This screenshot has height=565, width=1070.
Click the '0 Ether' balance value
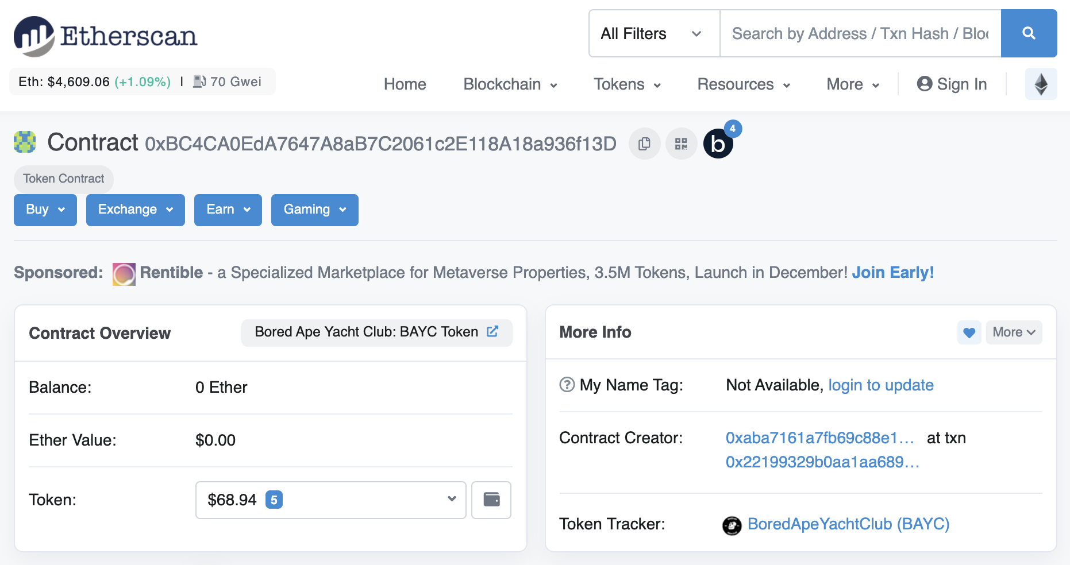221,388
